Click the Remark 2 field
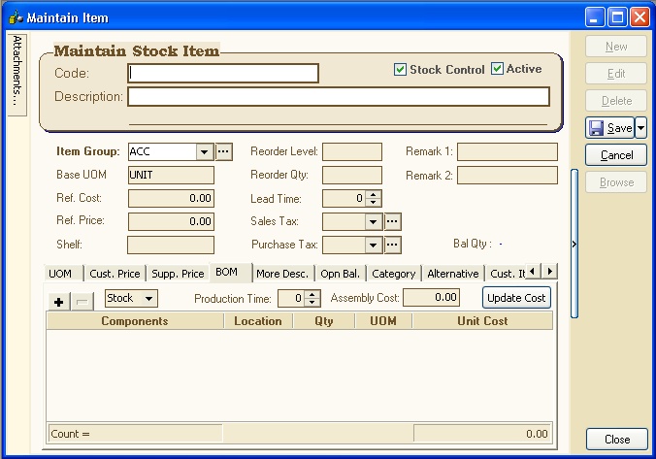 [x=508, y=176]
